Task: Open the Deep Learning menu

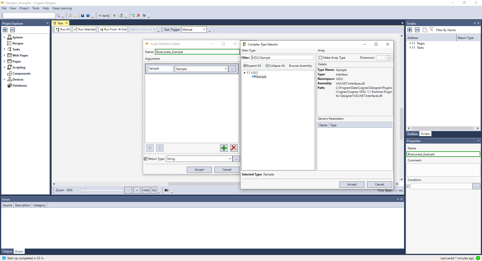Action: pyautogui.click(x=62, y=8)
